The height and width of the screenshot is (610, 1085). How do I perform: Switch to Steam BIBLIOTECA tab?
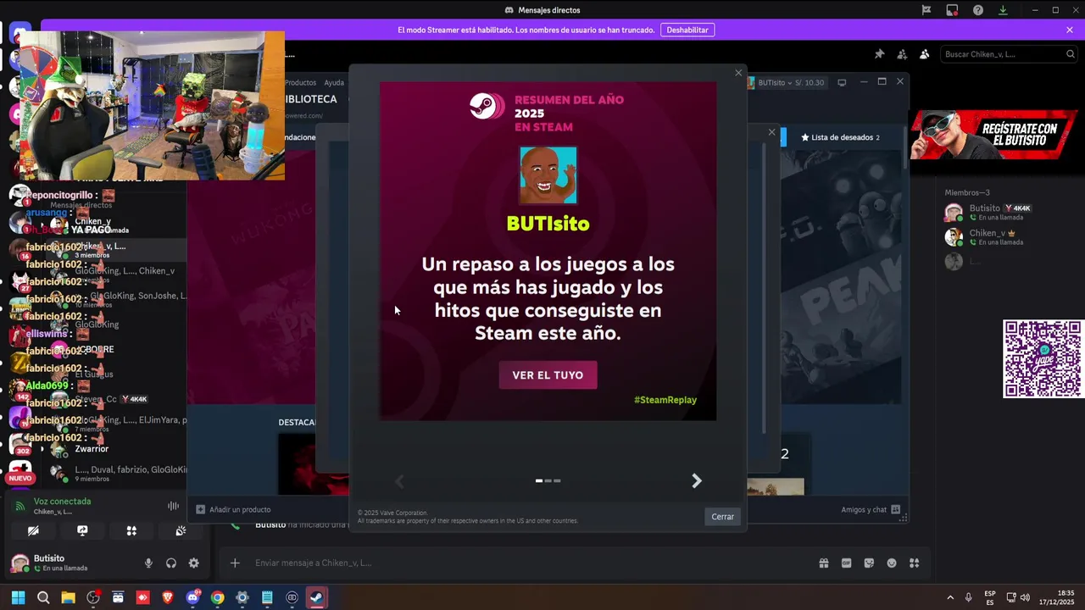point(311,99)
